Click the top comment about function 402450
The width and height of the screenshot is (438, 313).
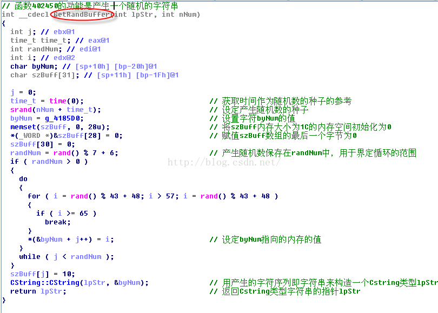(90, 6)
